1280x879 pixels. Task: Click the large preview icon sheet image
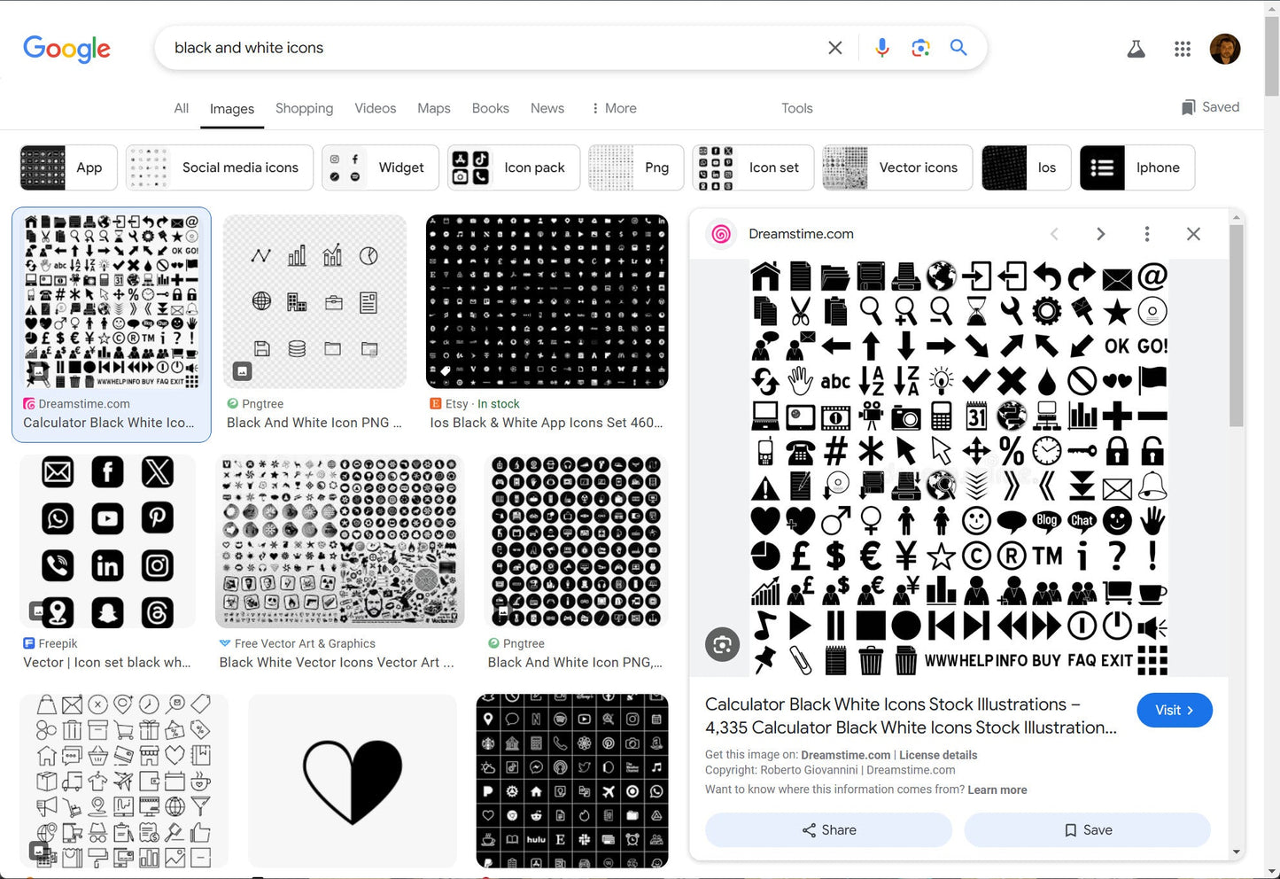pyautogui.click(x=959, y=468)
